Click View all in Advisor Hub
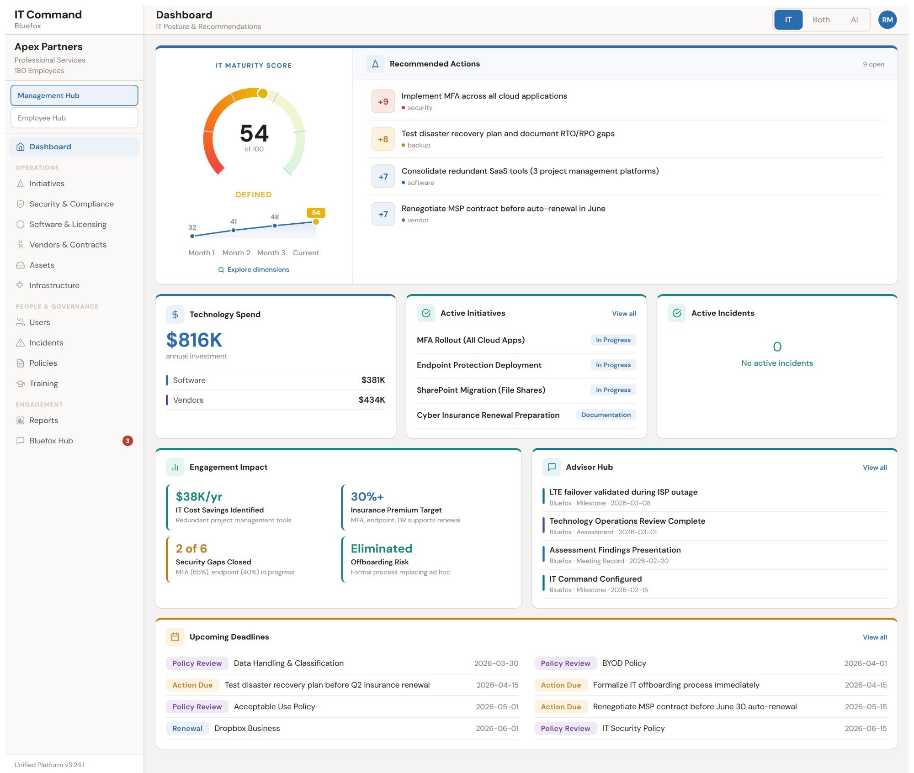This screenshot has width=914, height=773. point(874,467)
